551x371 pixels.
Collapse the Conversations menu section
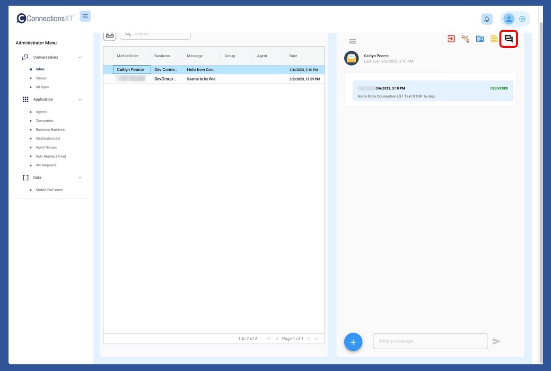[x=80, y=57]
